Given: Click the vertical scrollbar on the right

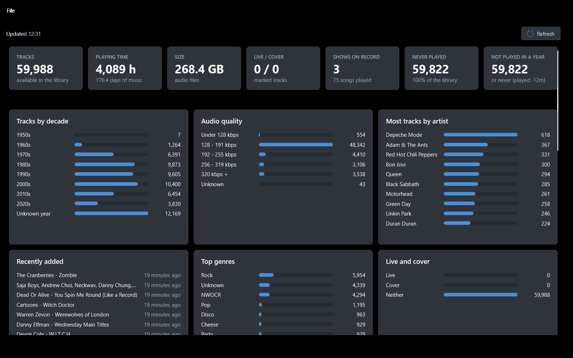Looking at the screenshot, I should coord(558,100).
